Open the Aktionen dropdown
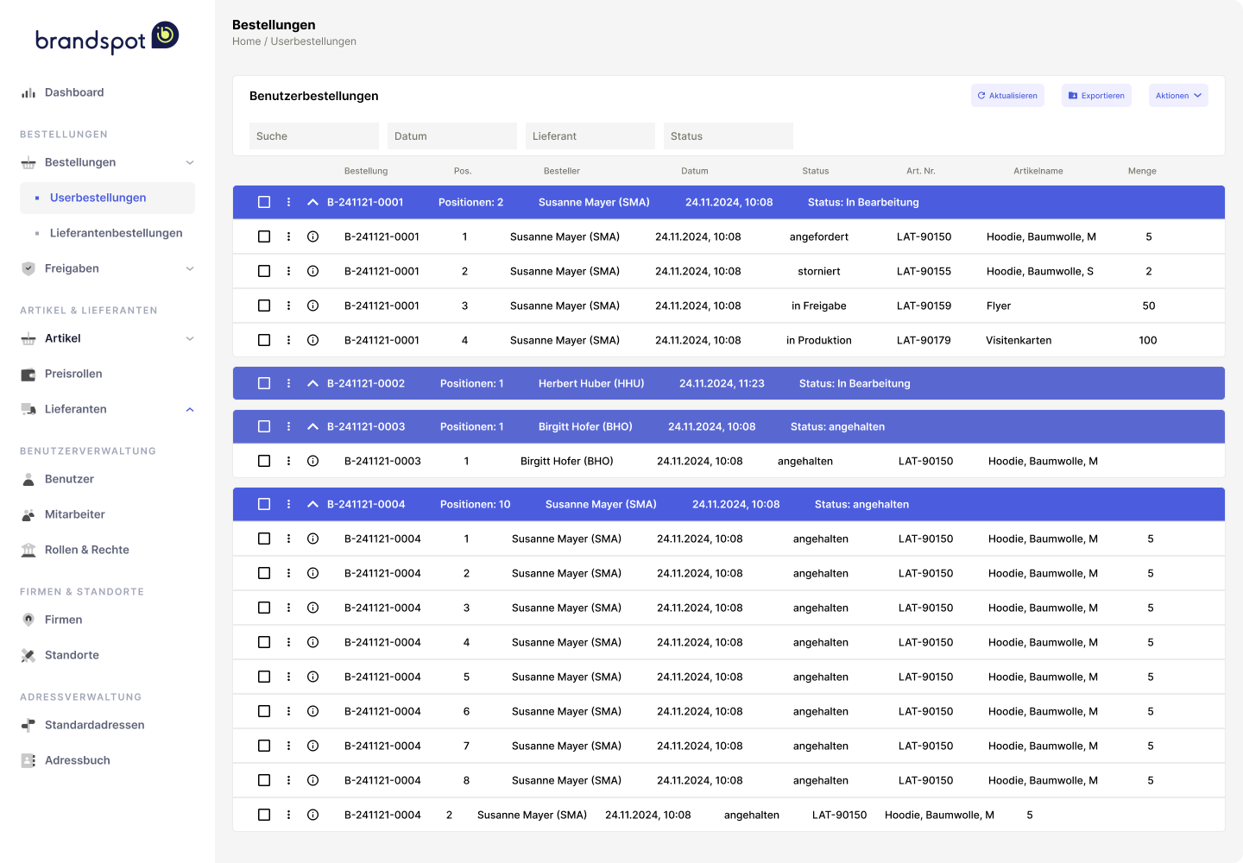Screen dimensions: 1243x863 tap(1178, 96)
